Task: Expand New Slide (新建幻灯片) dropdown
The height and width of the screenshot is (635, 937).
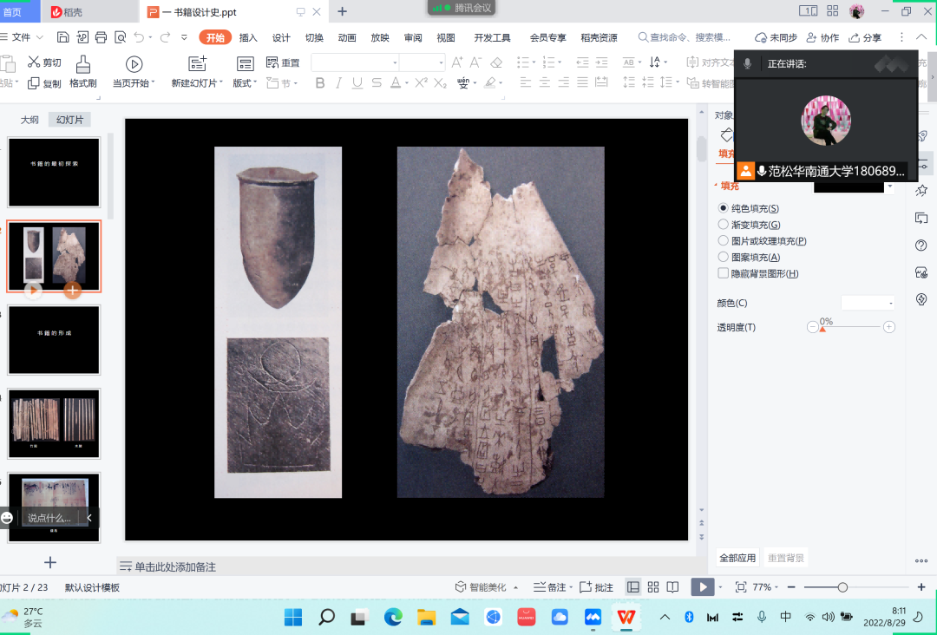Action: pos(221,83)
